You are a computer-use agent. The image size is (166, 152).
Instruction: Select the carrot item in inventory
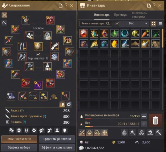coord(145,33)
